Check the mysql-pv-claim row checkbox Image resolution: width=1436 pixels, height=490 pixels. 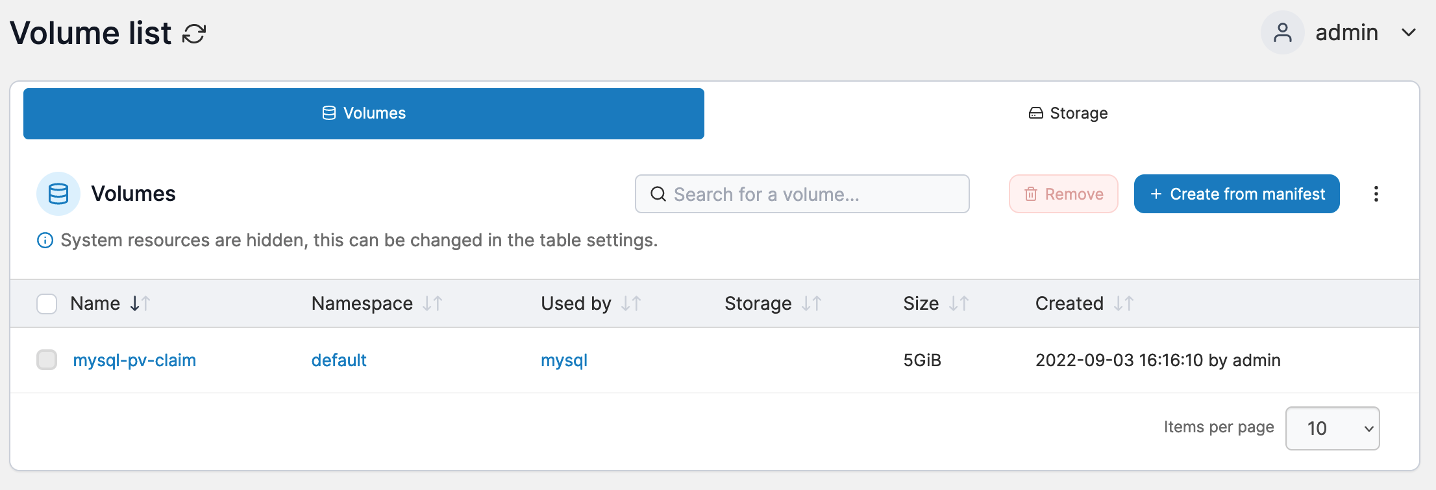pos(47,360)
